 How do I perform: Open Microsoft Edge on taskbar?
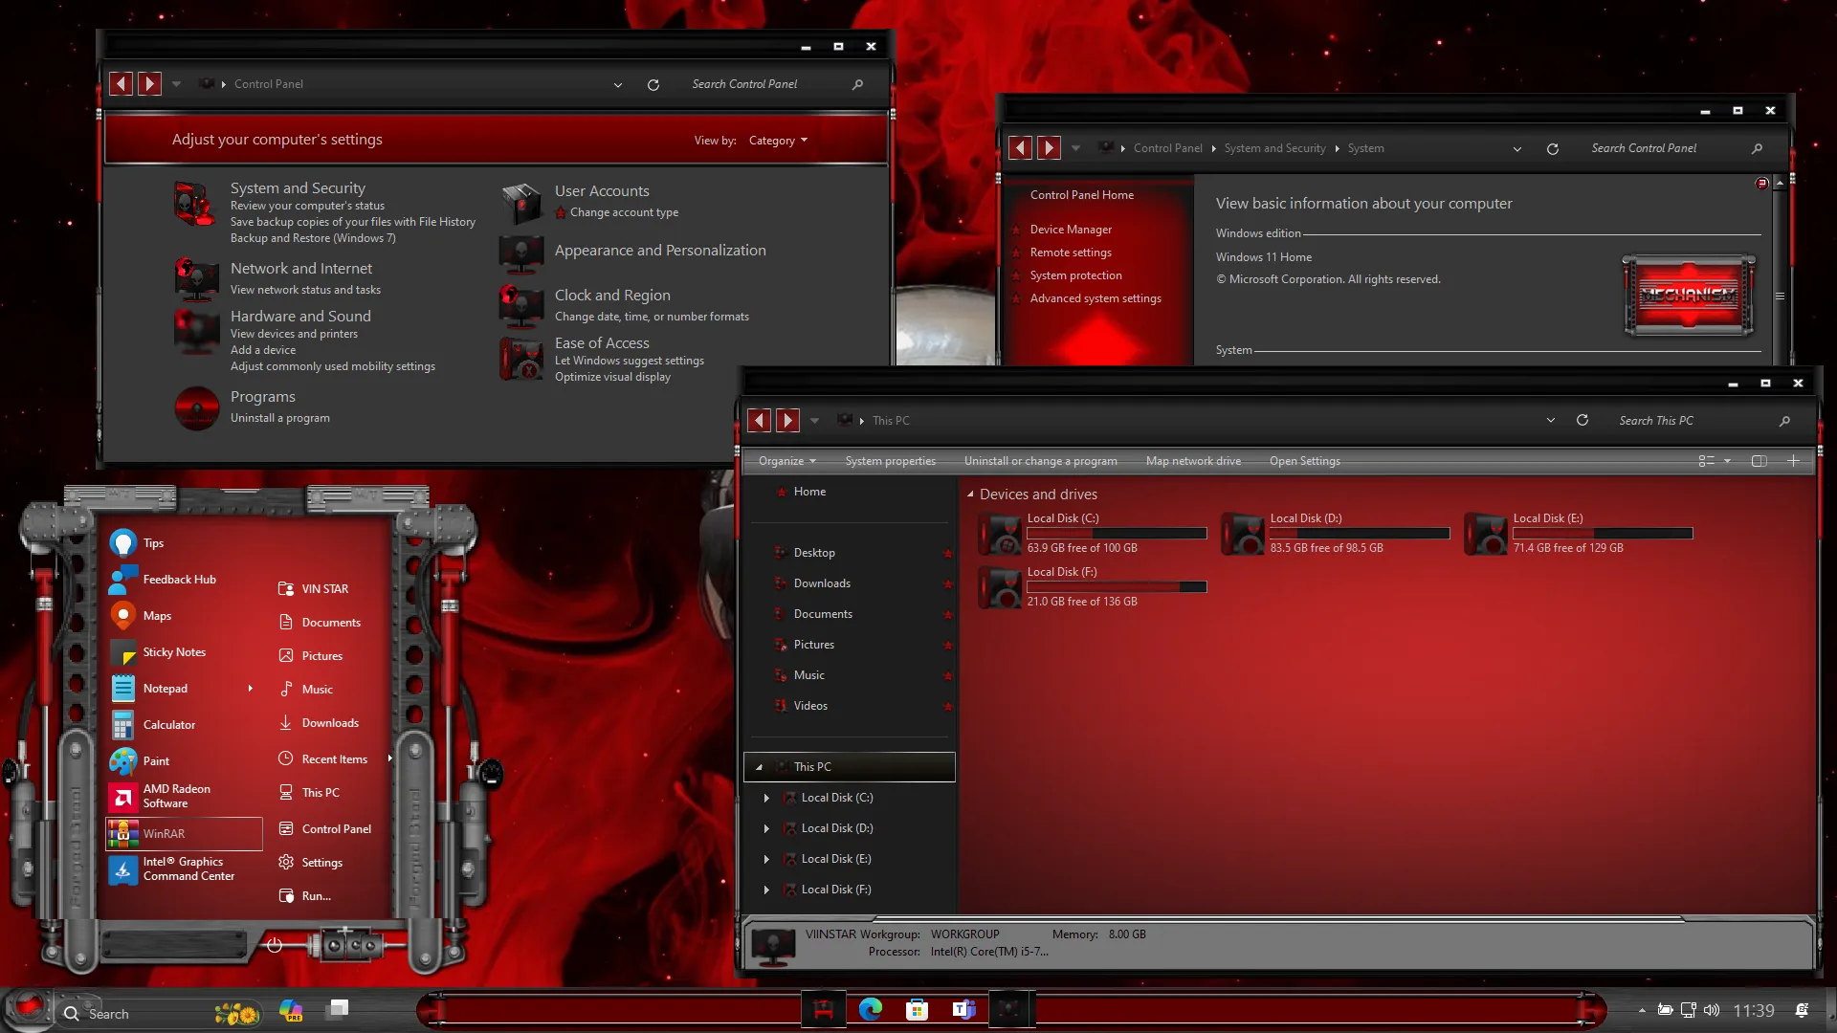(x=871, y=1010)
